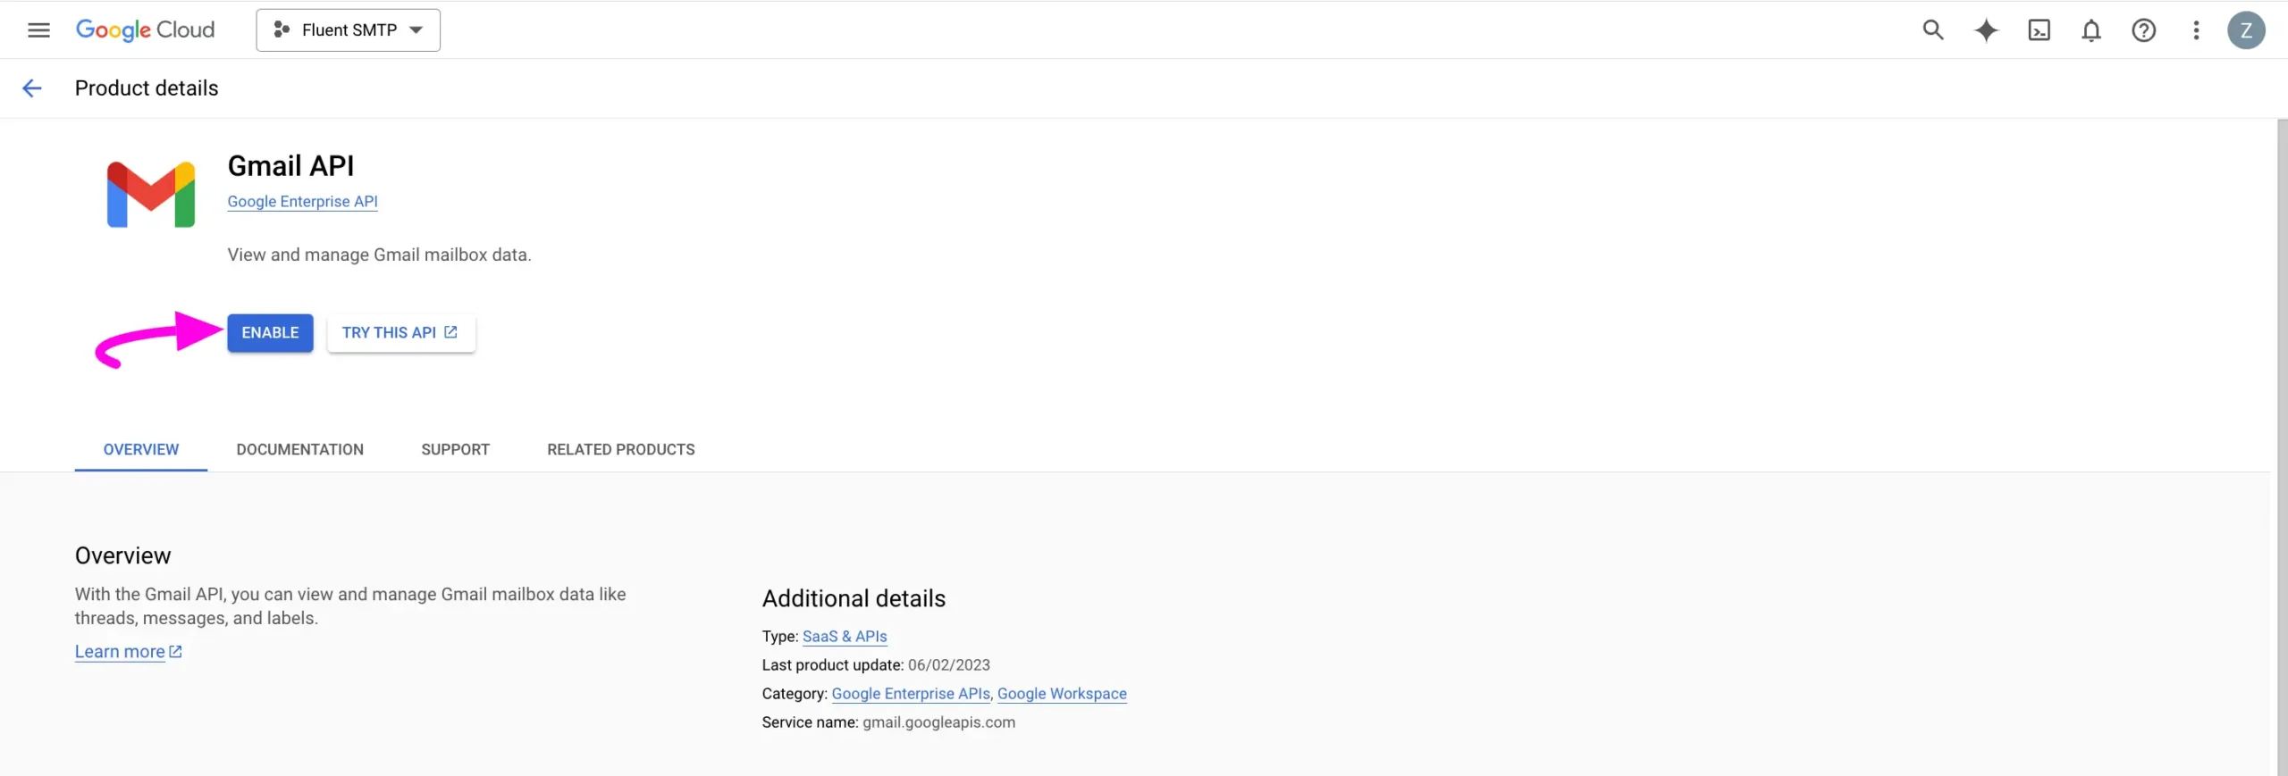This screenshot has height=776, width=2288.
Task: Switch to the Documentation tab
Action: [x=300, y=449]
